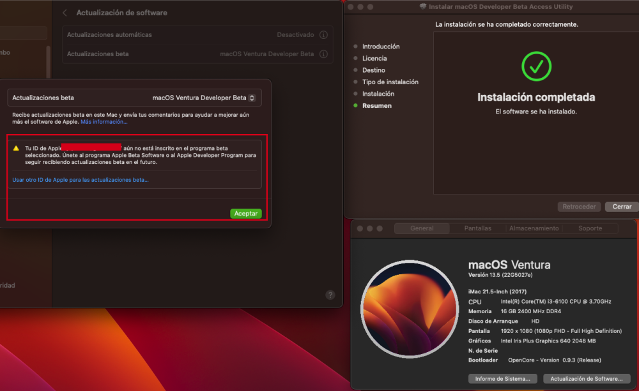Image resolution: width=639 pixels, height=391 pixels.
Task: Click the Actualizaciones automáticas row
Action: point(197,35)
